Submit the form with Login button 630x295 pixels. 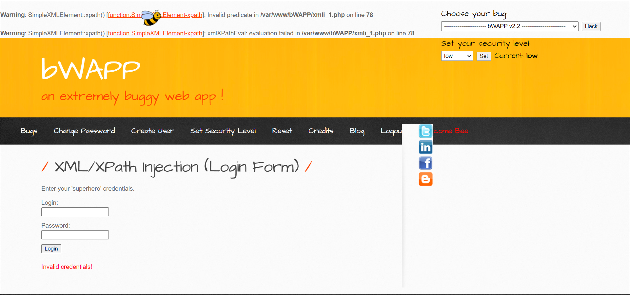(x=51, y=249)
